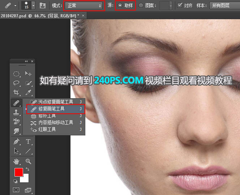Viewport: 240px width, 195px height.
Task: Click the Healing Brush tool in toolbox
Action: tap(16, 103)
